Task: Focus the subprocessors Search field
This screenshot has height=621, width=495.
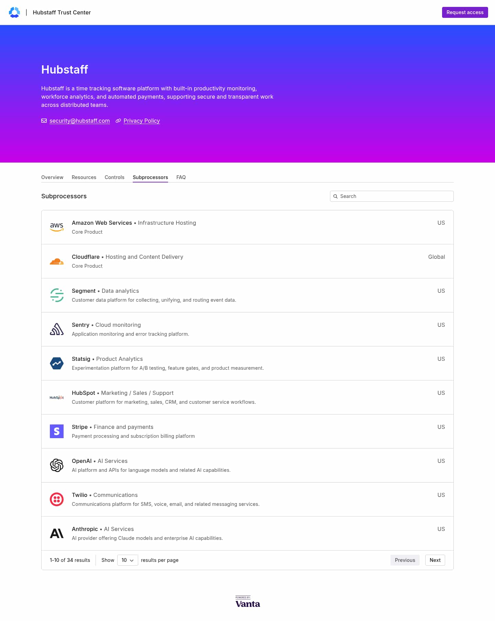Action: (x=392, y=196)
